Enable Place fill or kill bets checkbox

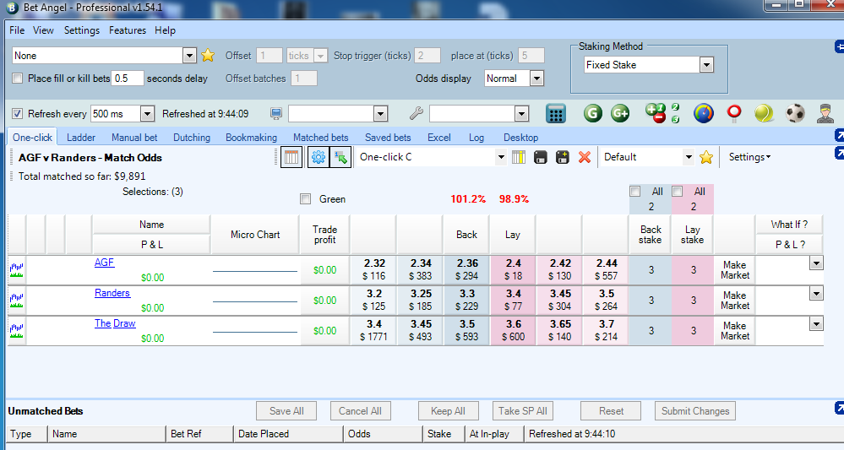[18, 79]
